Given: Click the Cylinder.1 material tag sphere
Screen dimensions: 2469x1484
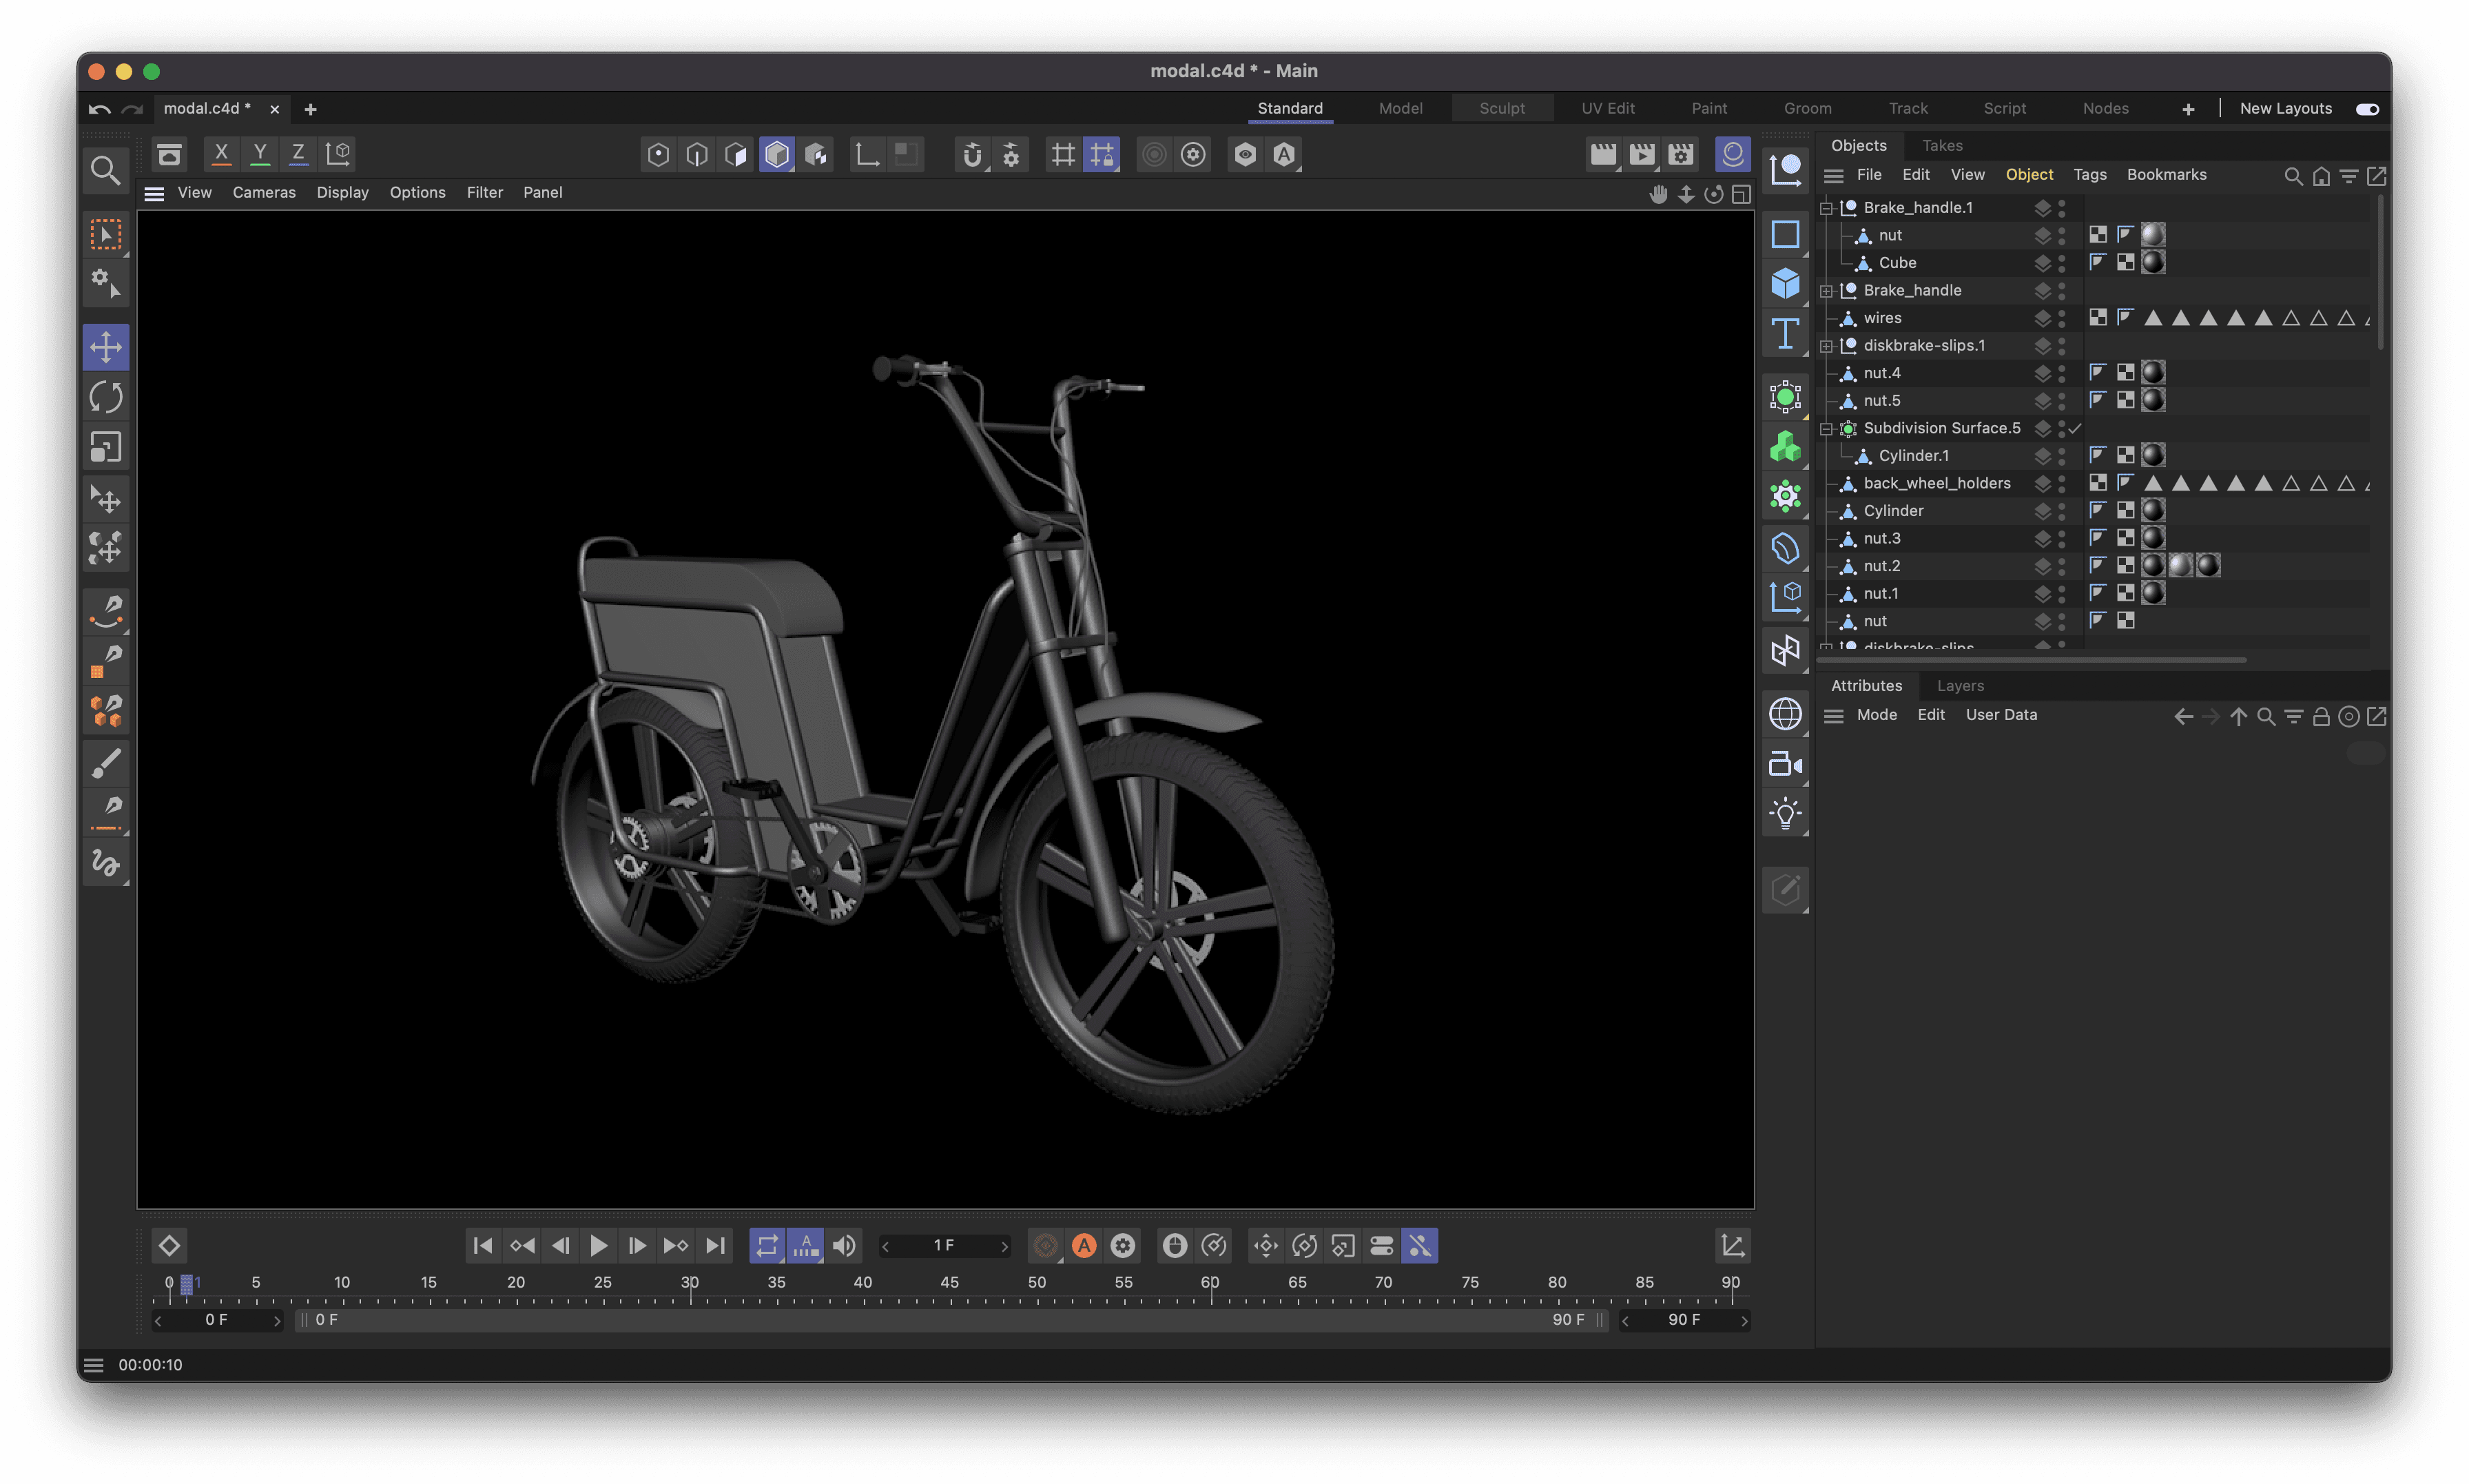Looking at the screenshot, I should click(x=2153, y=455).
